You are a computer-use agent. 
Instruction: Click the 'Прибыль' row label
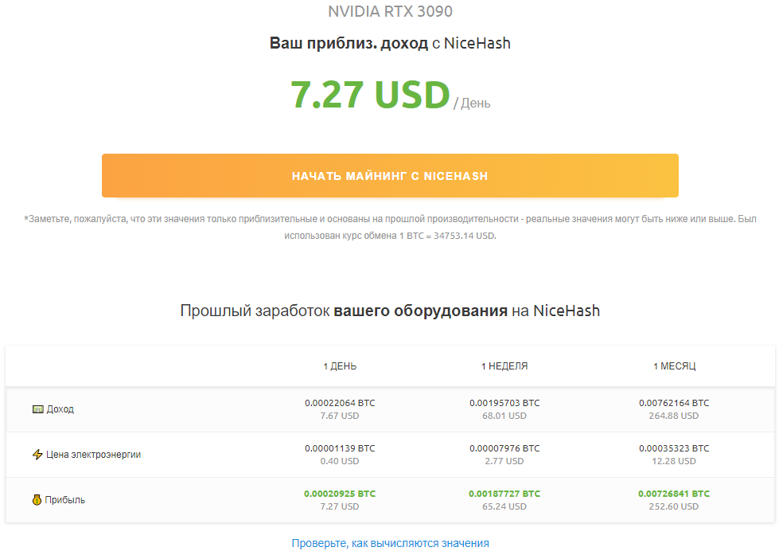[64, 500]
